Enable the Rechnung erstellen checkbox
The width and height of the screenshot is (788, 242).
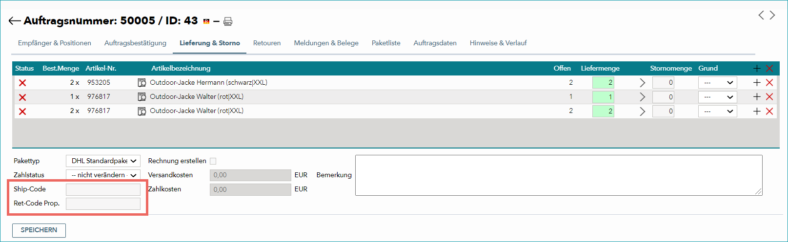(213, 161)
